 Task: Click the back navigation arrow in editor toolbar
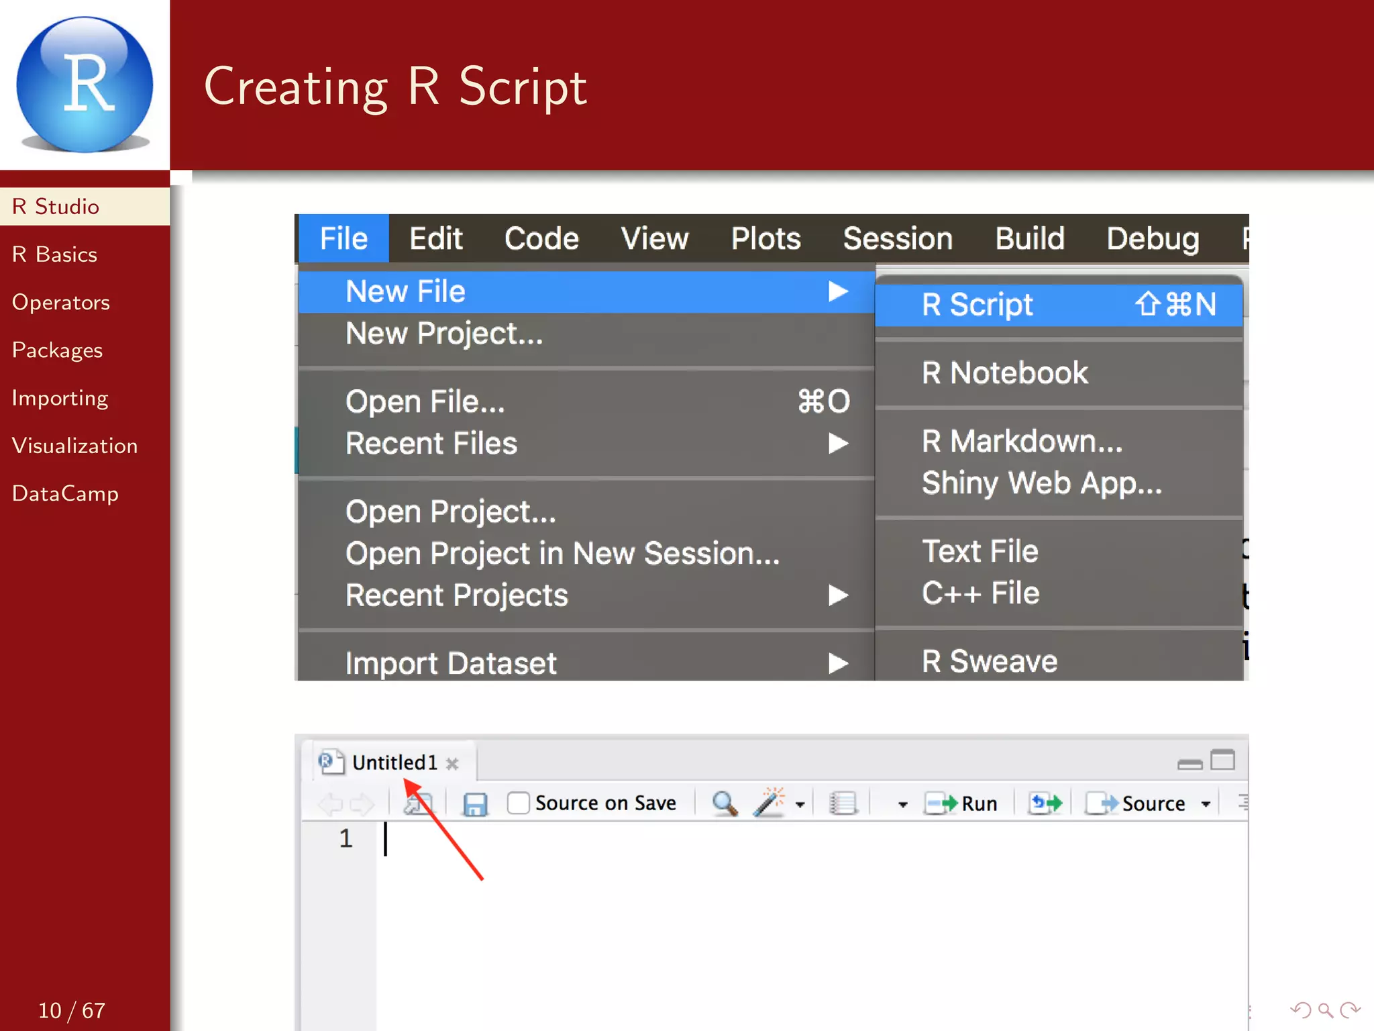330,803
